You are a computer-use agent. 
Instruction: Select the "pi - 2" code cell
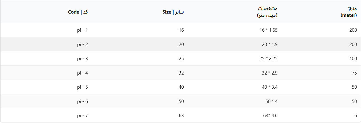coord(82,44)
